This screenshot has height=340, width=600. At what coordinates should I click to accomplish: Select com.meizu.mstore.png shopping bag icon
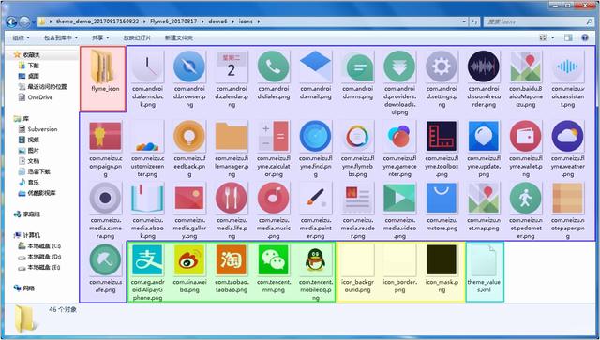[x=442, y=199]
